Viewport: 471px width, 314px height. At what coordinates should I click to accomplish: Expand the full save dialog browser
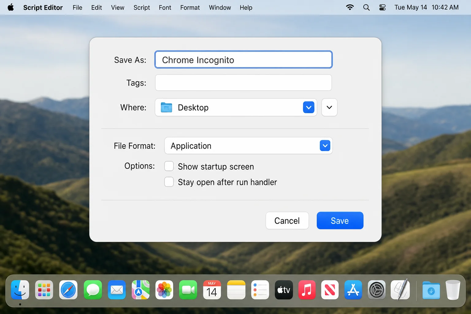click(x=329, y=107)
